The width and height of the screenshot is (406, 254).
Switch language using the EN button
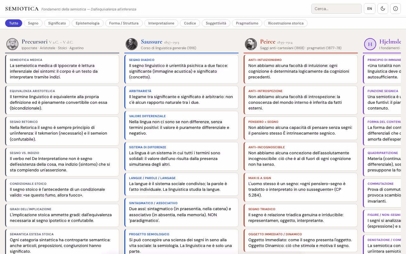pyautogui.click(x=369, y=9)
